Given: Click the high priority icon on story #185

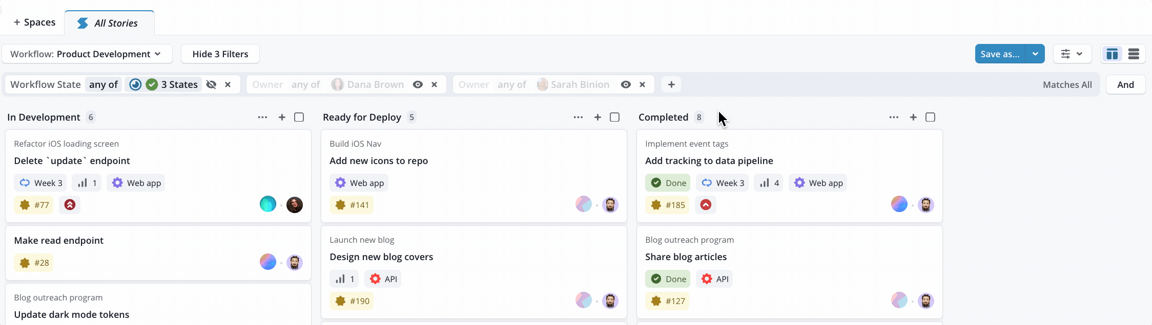Looking at the screenshot, I should point(706,205).
